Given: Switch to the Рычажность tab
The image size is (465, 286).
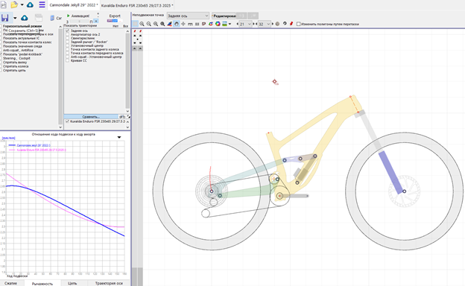Looking at the screenshot, I should click(x=42, y=283).
